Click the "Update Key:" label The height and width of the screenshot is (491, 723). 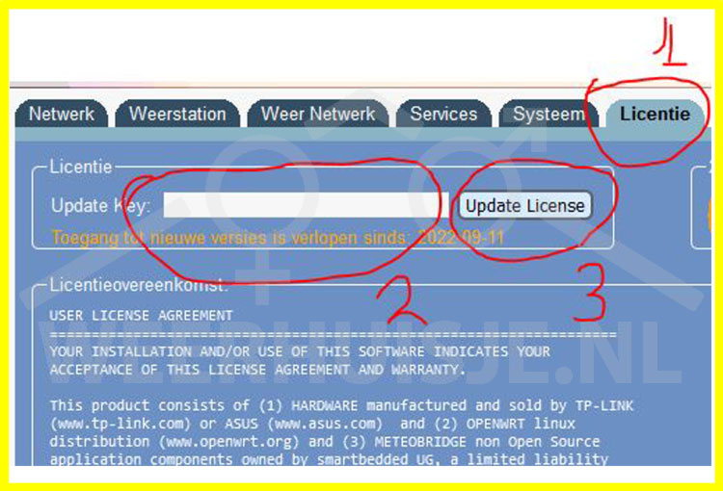[100, 206]
